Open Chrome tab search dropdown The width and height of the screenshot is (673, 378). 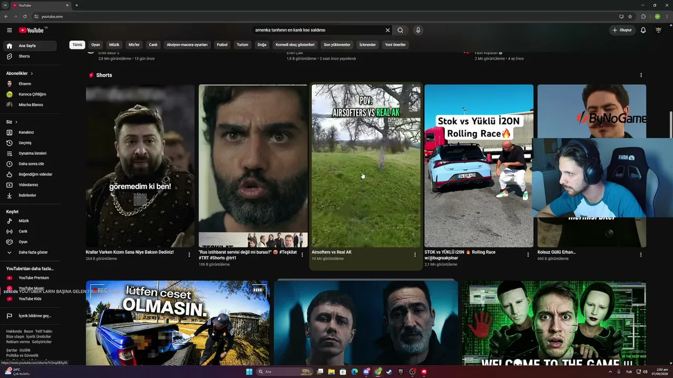pos(5,5)
